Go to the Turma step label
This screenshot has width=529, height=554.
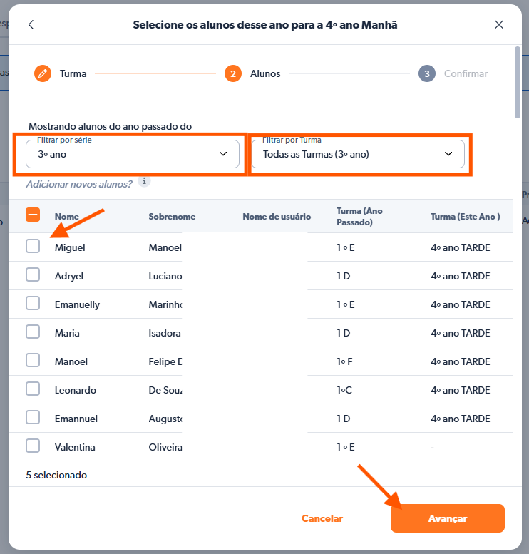73,73
